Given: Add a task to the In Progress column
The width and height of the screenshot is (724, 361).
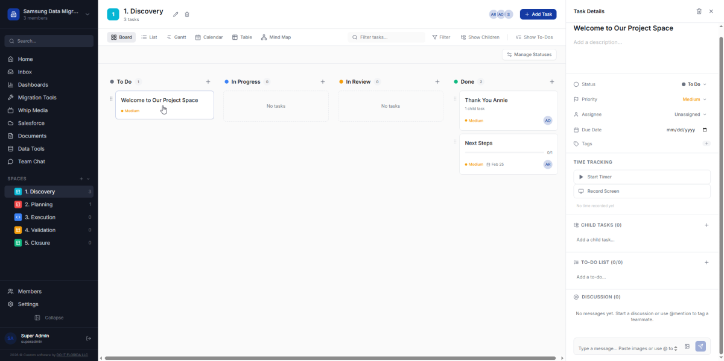Looking at the screenshot, I should tap(323, 82).
